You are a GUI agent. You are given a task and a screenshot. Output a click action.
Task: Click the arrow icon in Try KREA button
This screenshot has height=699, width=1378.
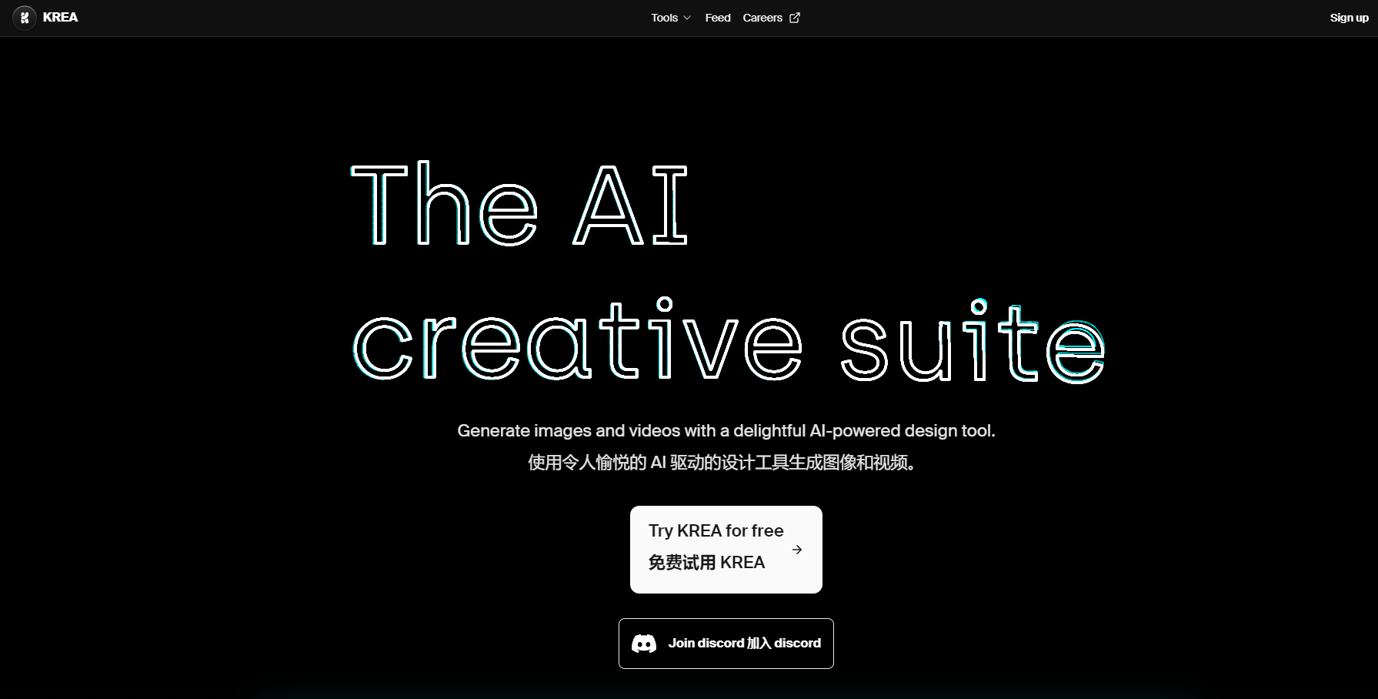(797, 550)
